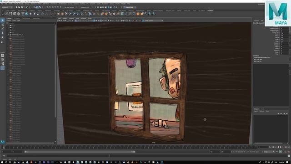Step back one frame

point(273,147)
